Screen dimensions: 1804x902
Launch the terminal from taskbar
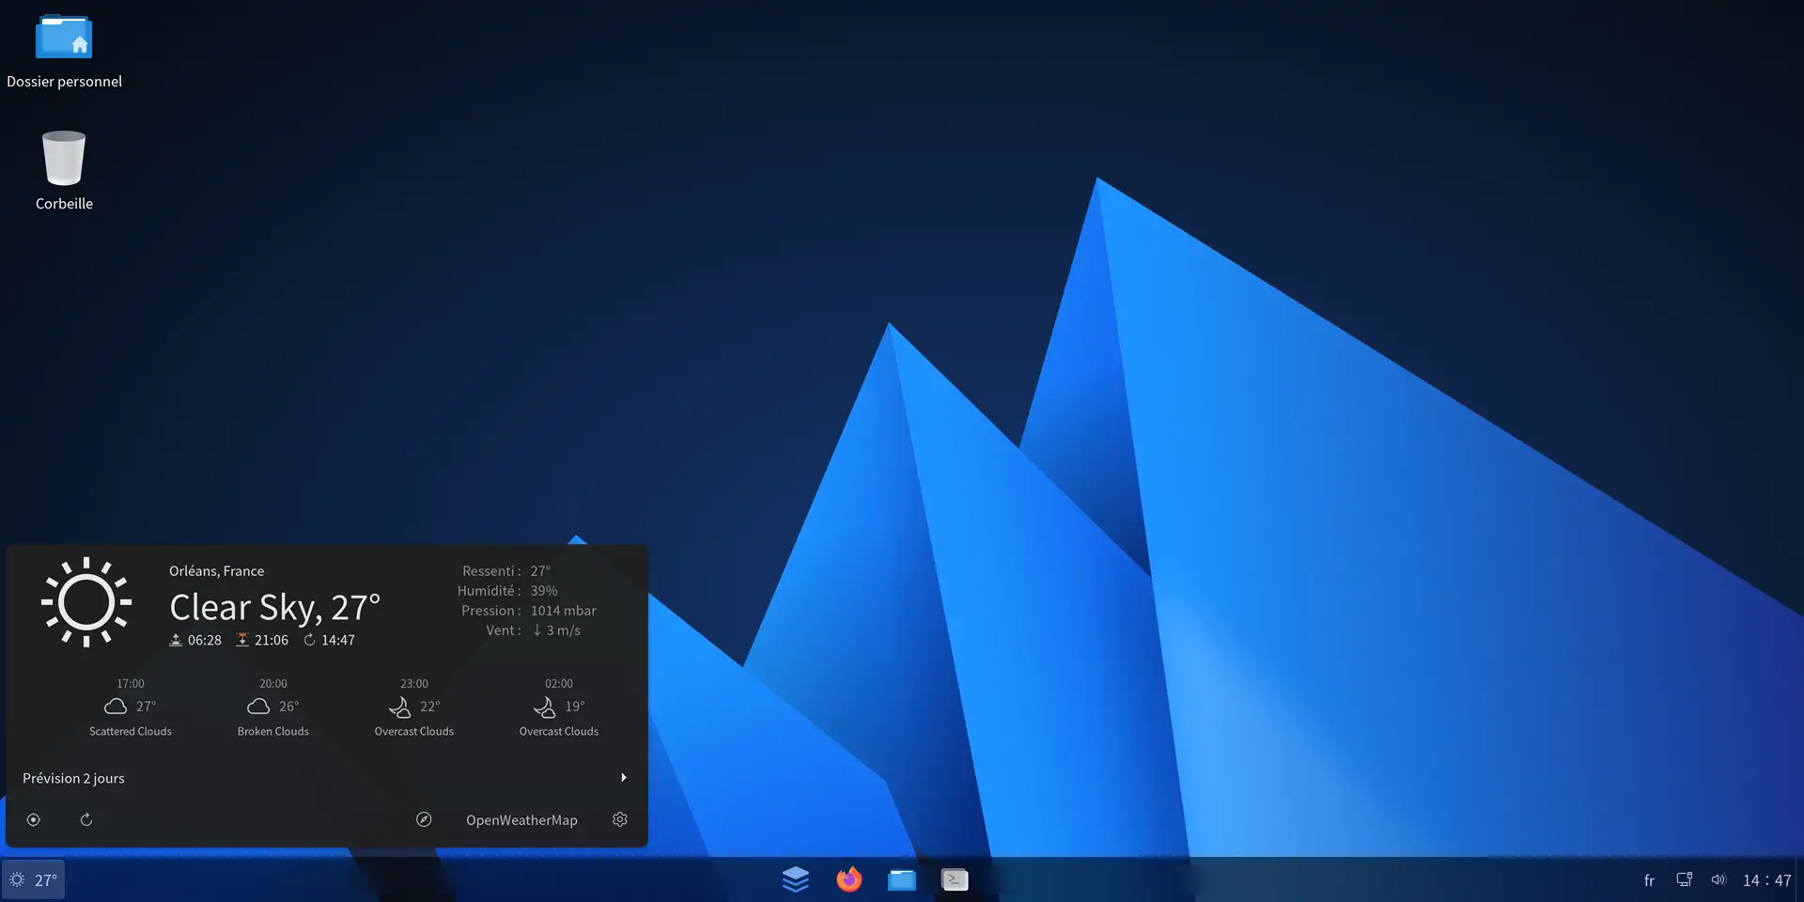[955, 879]
